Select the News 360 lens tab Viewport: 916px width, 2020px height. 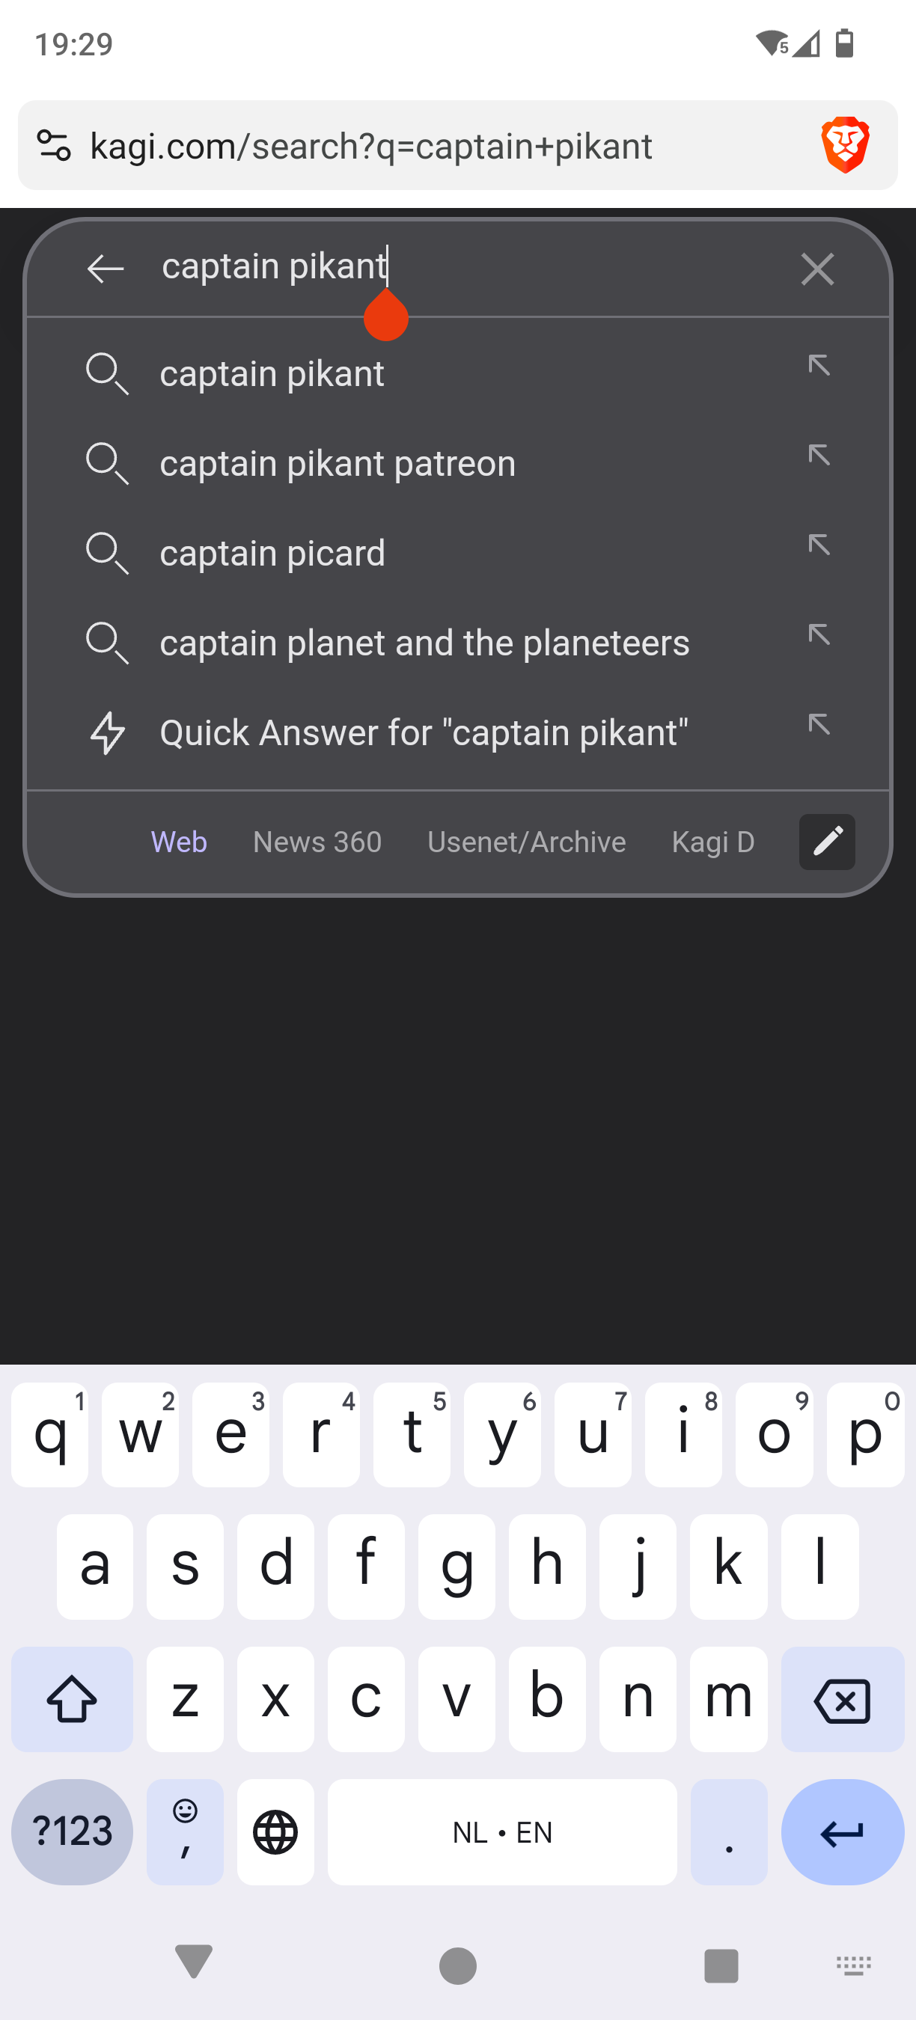(317, 842)
